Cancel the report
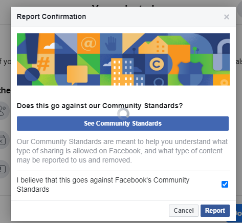 [x=184, y=211]
